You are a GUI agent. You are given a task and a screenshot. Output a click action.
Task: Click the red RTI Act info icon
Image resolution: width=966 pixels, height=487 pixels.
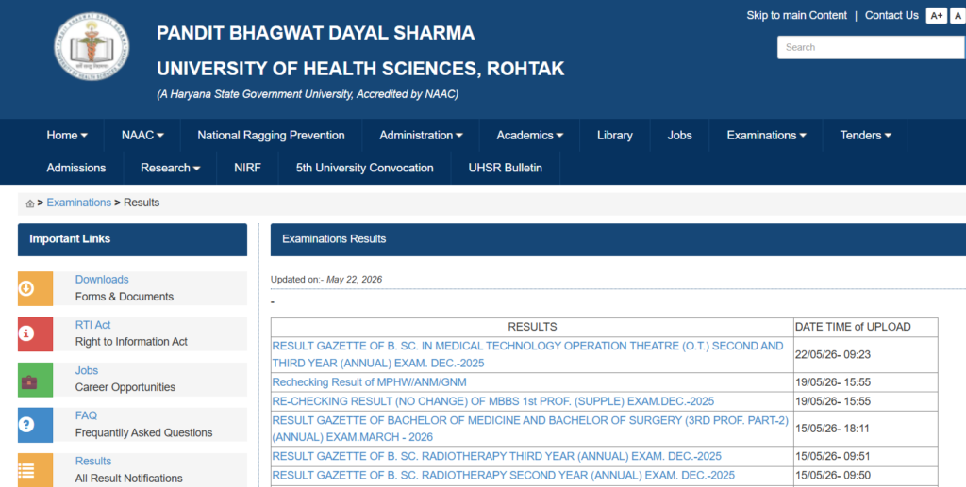(x=35, y=333)
